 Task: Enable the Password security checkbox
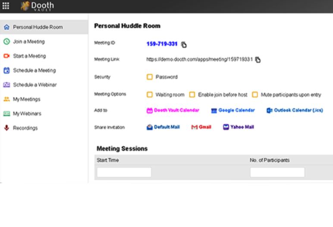pos(150,77)
